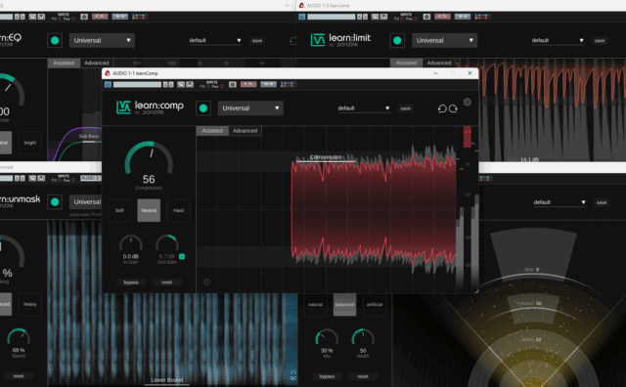The height and width of the screenshot is (387, 626).
Task: Toggle auto Out Gain green indicator
Action: click(182, 257)
